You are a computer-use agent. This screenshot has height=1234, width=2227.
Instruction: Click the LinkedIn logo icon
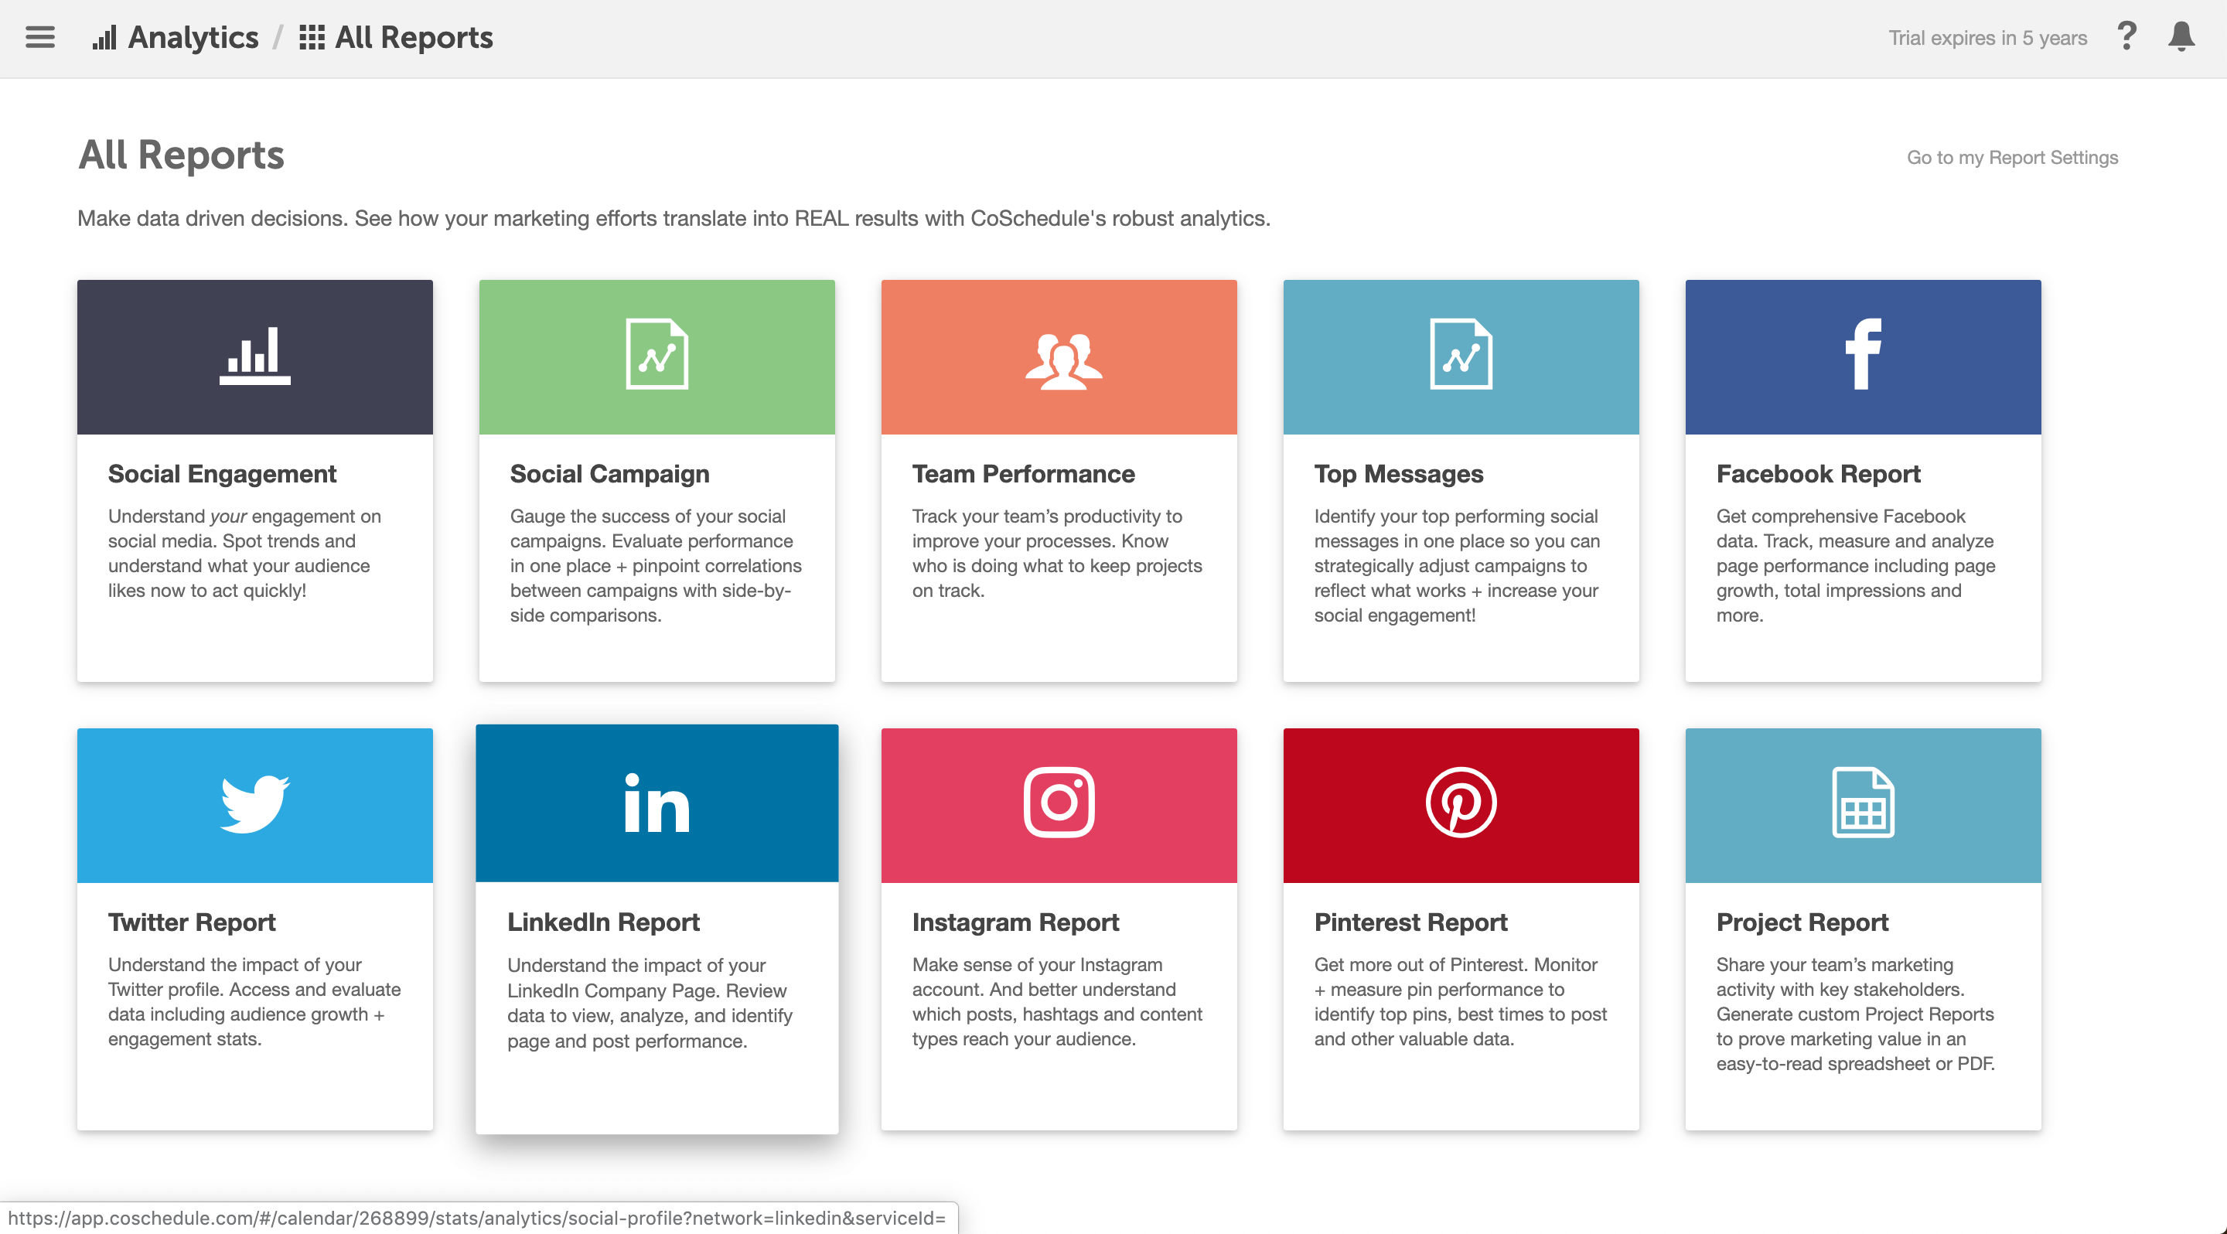point(657,803)
